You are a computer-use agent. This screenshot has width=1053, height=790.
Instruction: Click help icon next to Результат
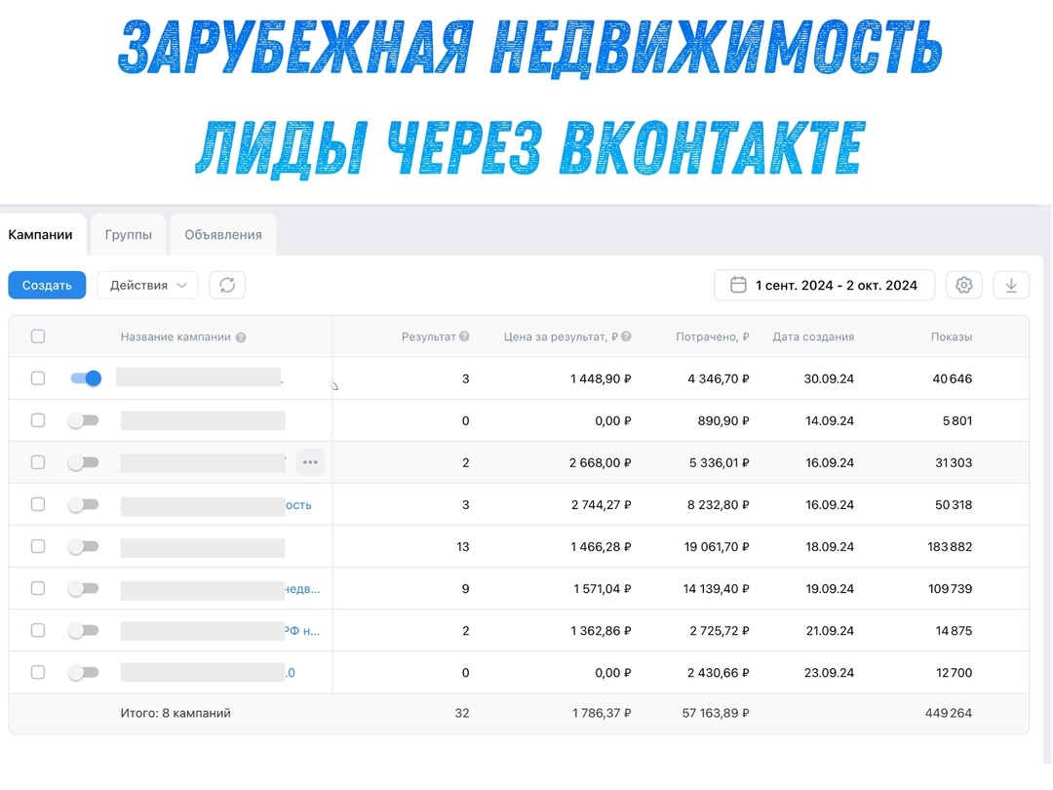click(464, 336)
